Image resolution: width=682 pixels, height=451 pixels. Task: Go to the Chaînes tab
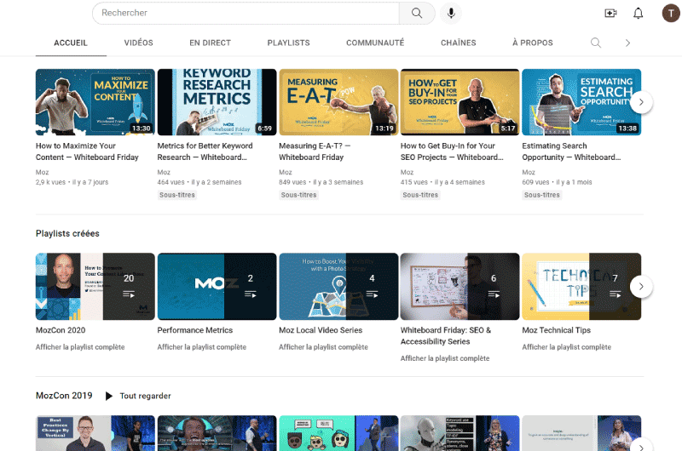[458, 43]
